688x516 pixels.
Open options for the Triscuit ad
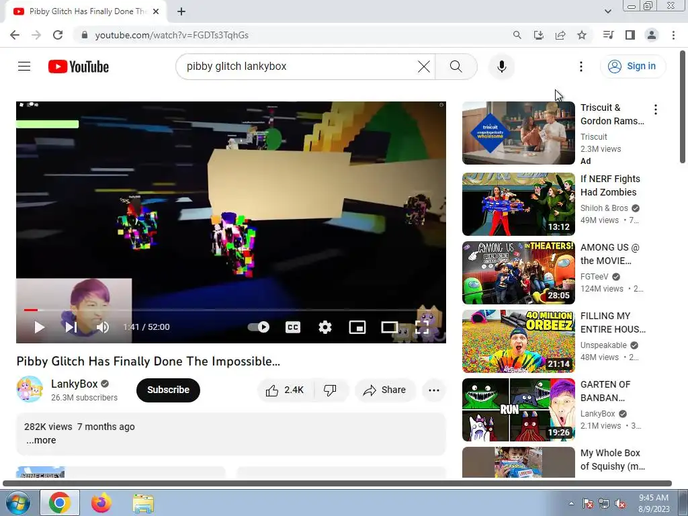click(x=656, y=110)
